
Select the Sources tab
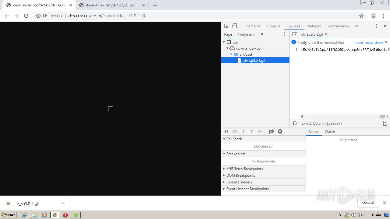coord(294,26)
